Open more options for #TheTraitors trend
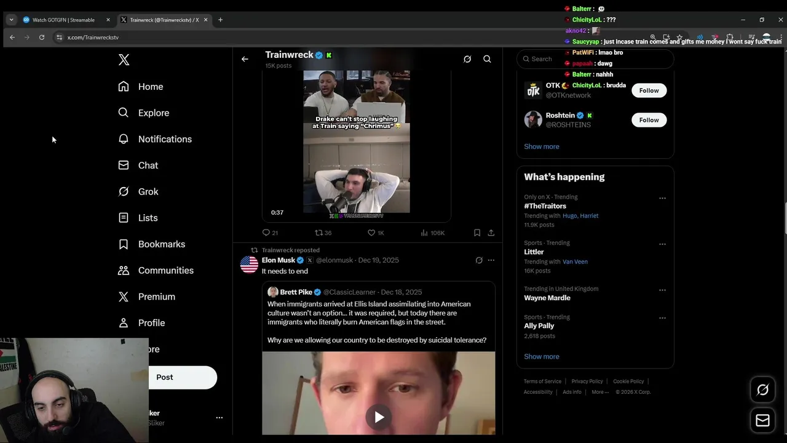Viewport: 787px width, 443px height. [662, 198]
